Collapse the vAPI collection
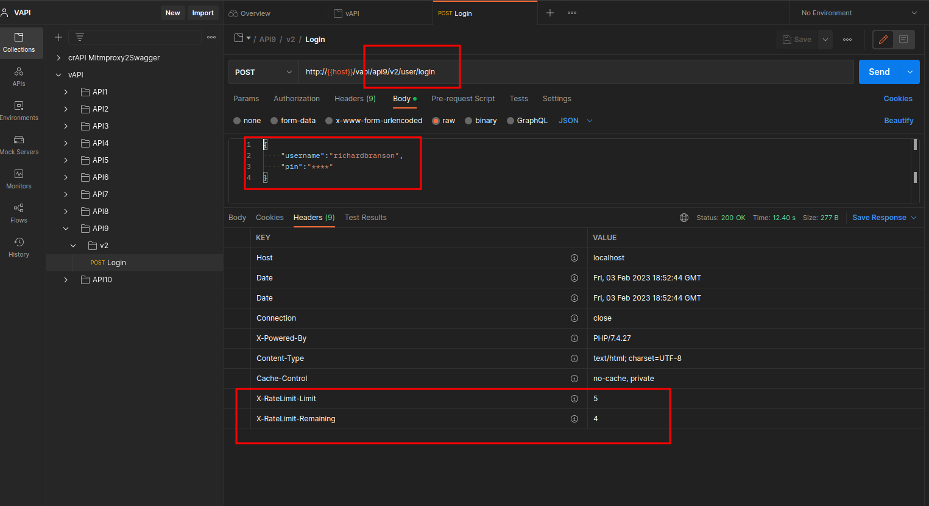This screenshot has height=506, width=929. click(58, 75)
